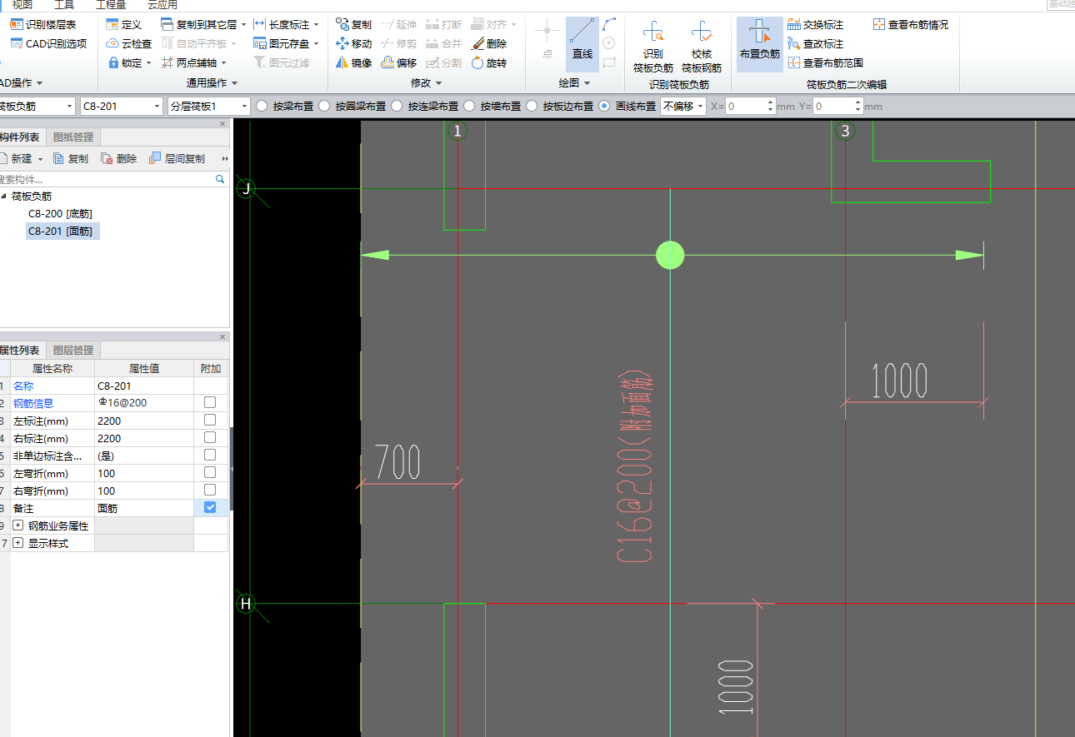Image resolution: width=1075 pixels, height=737 pixels.
Task: Expand the 修改 group menu
Action: pyautogui.click(x=426, y=83)
